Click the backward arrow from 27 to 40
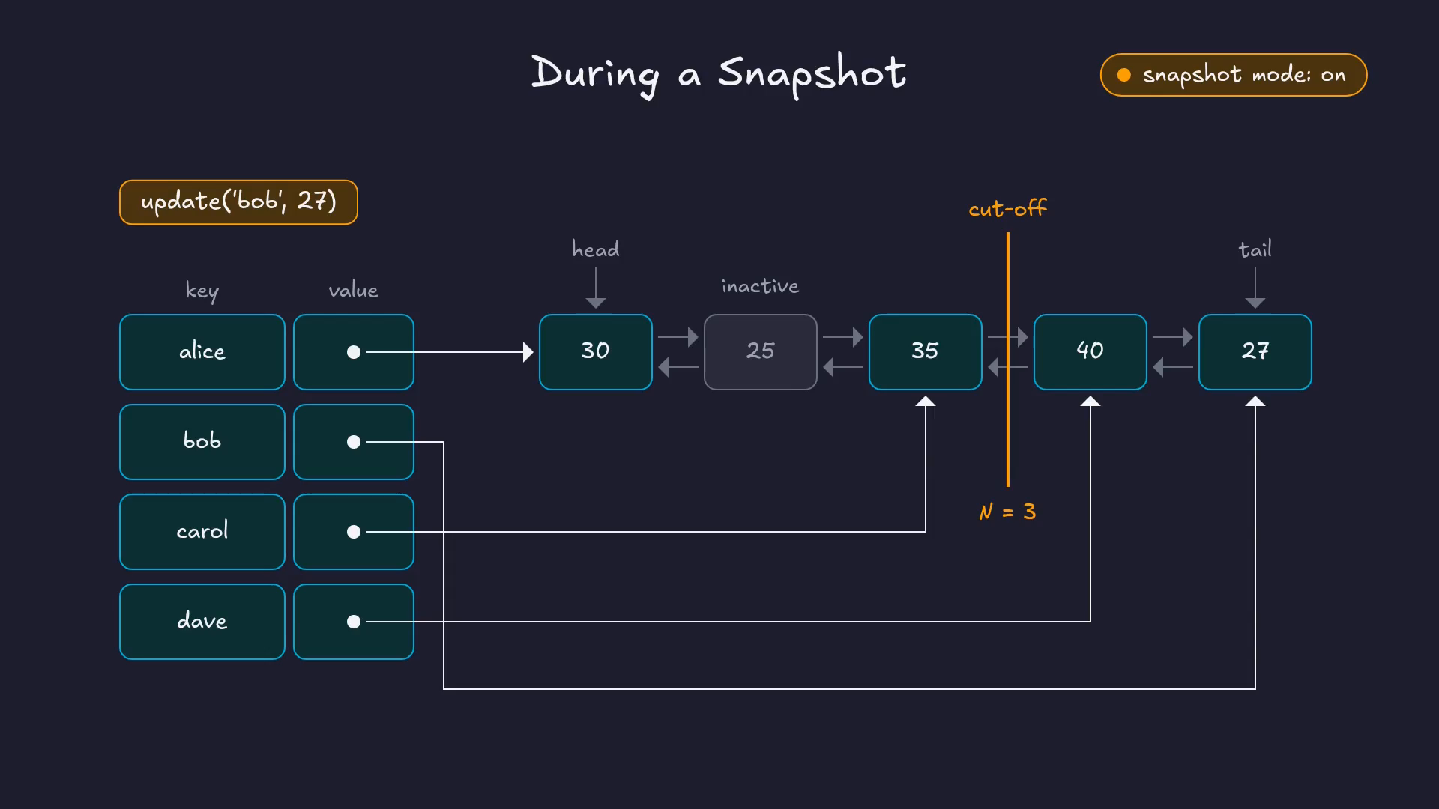The width and height of the screenshot is (1439, 809). point(1173,367)
